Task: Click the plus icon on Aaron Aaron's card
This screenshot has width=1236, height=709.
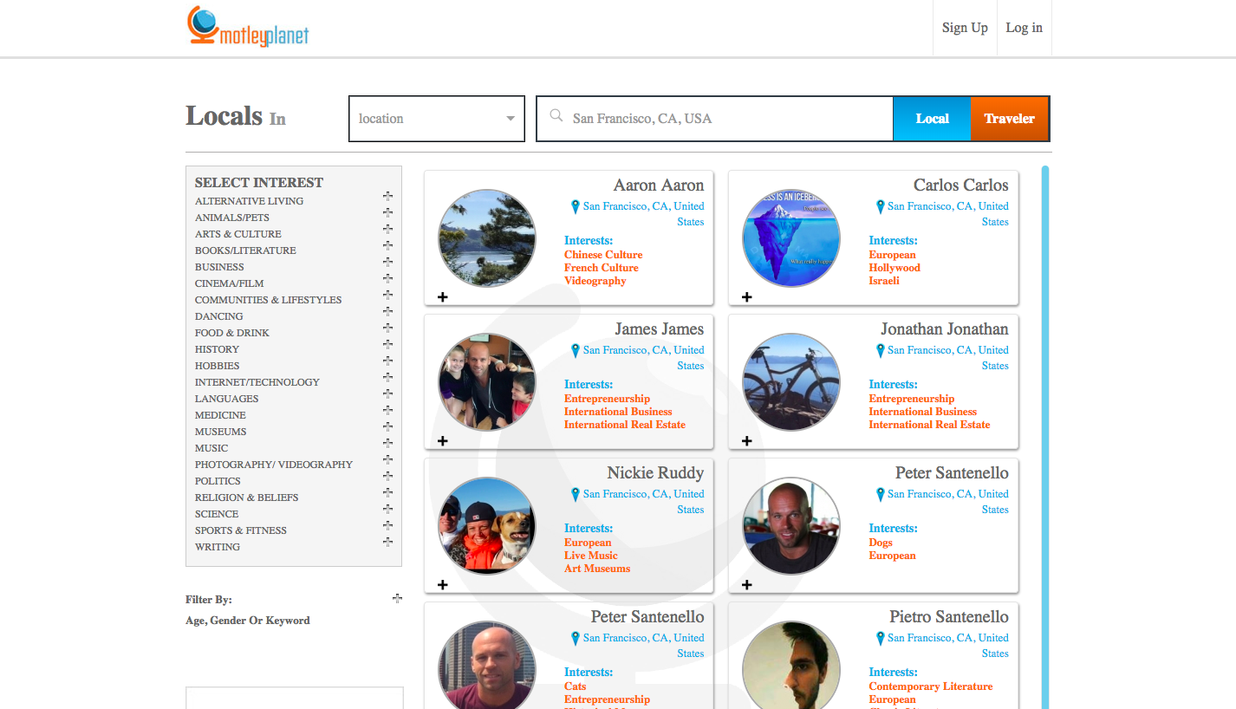Action: coord(443,297)
